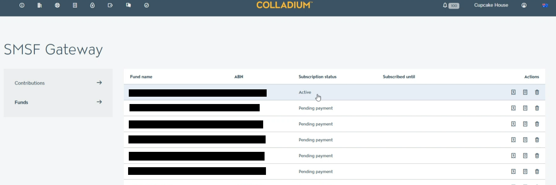
Task: Open Contributions in the side menu
Action: tap(58, 83)
